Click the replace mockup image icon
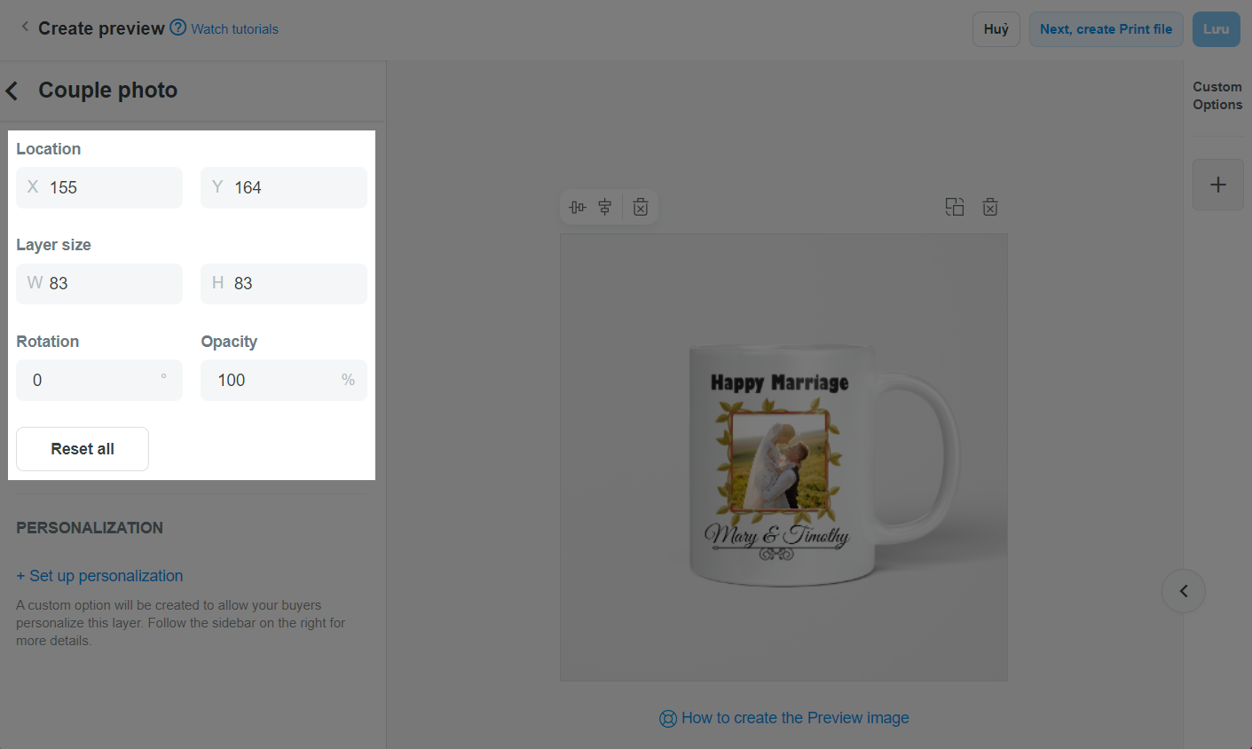This screenshot has width=1252, height=749. [x=955, y=207]
